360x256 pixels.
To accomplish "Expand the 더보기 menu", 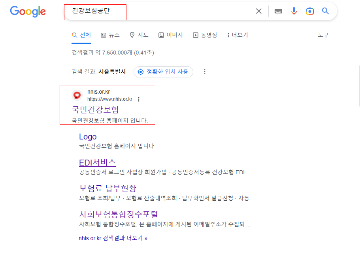I will pos(237,35).
